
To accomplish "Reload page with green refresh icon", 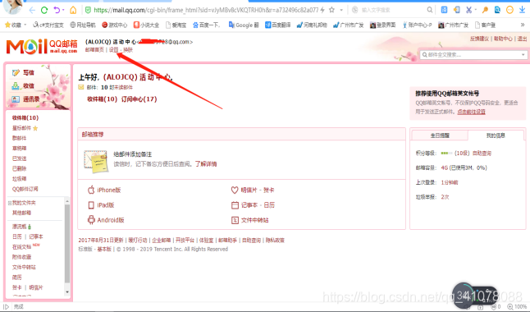I will 44,10.
